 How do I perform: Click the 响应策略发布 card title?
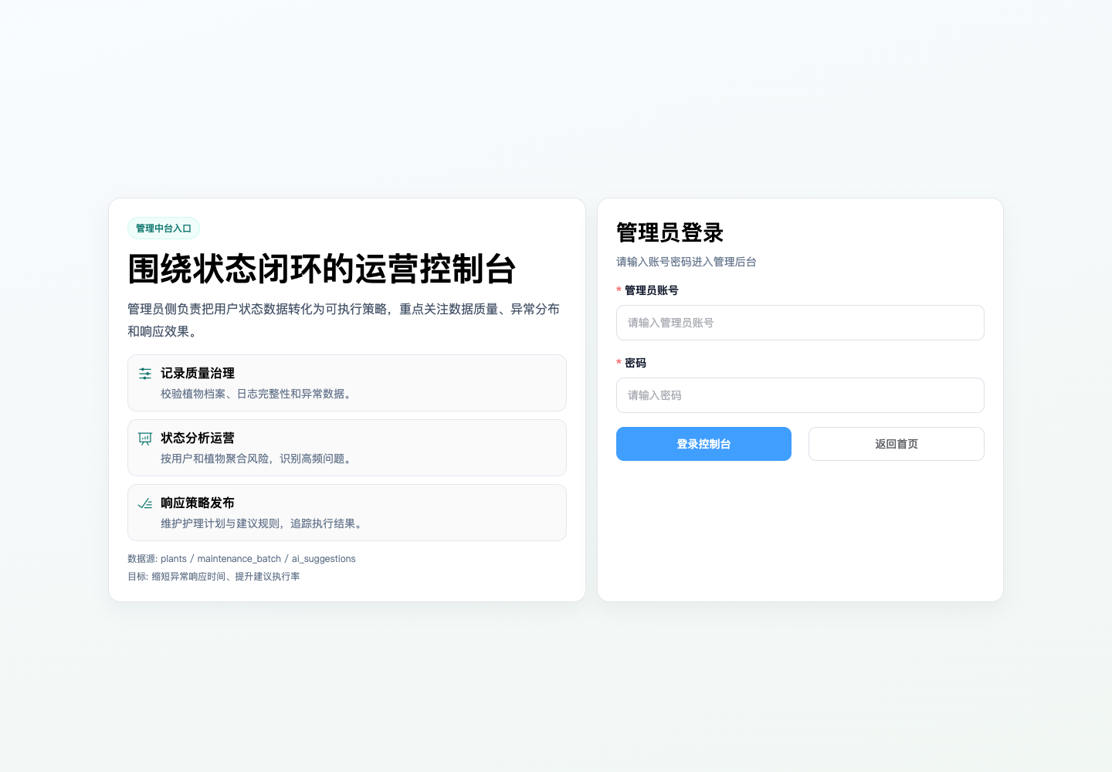tap(198, 503)
